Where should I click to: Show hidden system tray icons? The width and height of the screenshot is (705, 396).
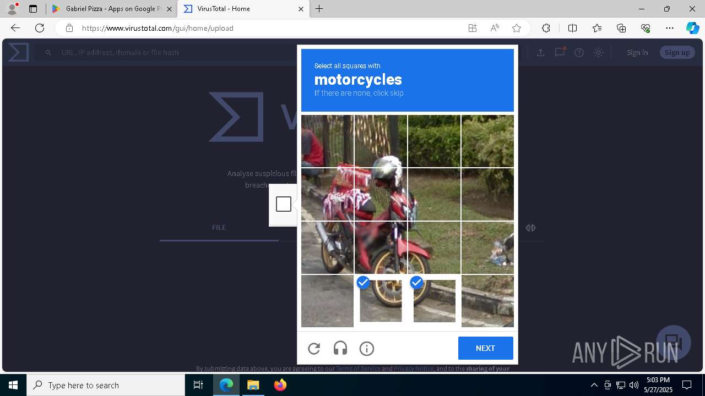pos(594,385)
